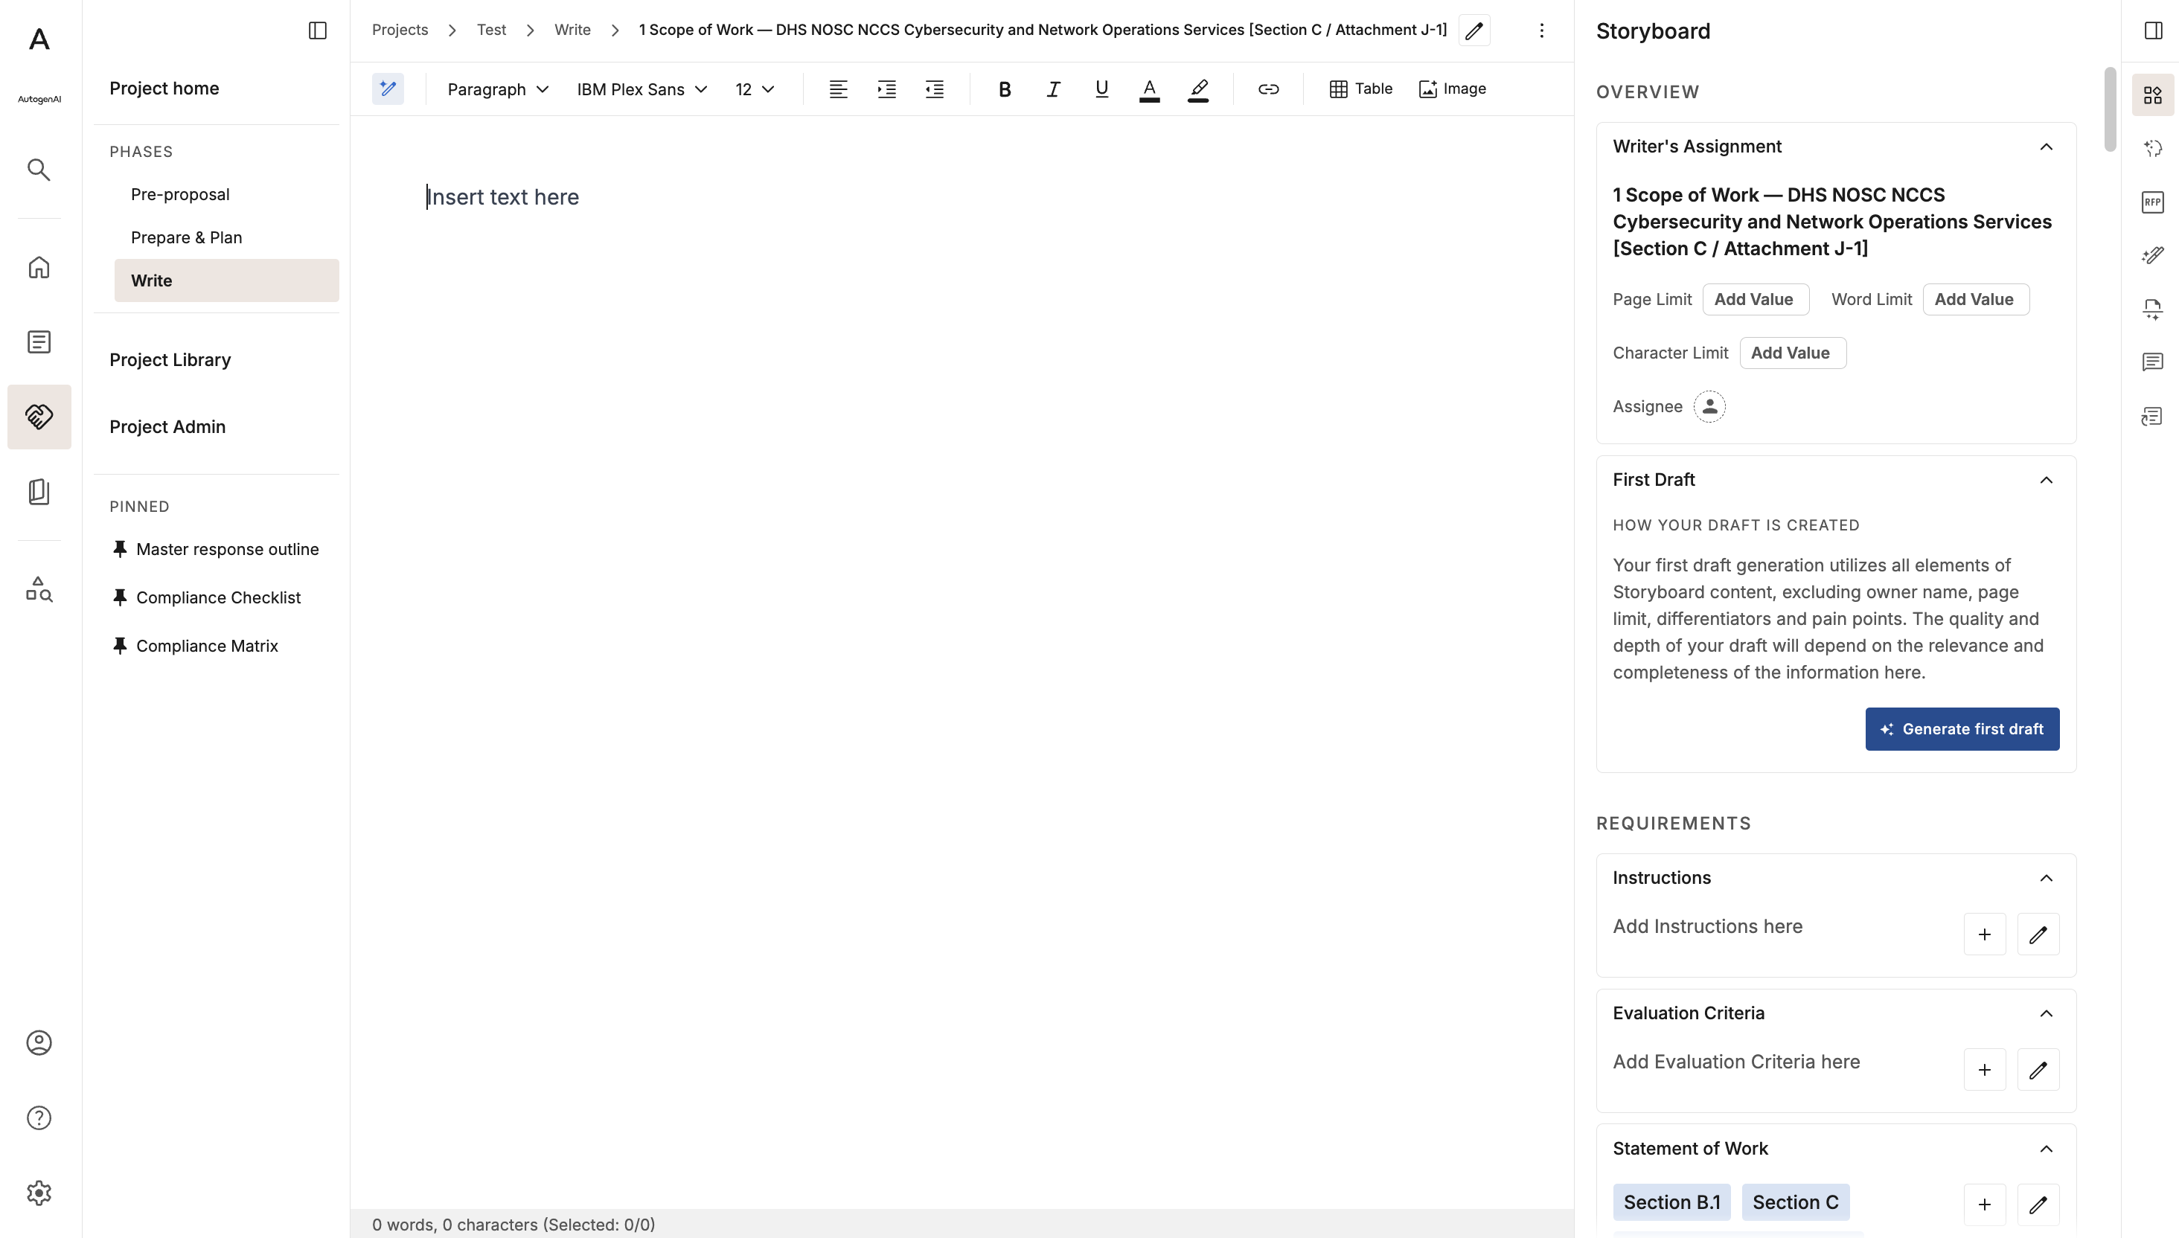Viewport: 2179px width, 1238px height.
Task: Open the font size 12 dropdown
Action: (755, 89)
